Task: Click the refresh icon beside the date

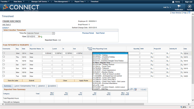Action: pyautogui.click(x=41, y=37)
